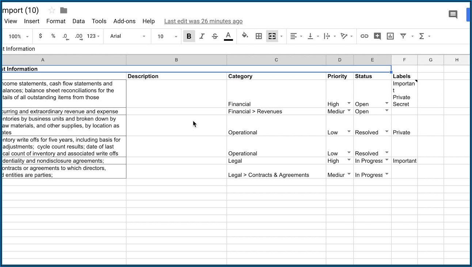Image resolution: width=472 pixels, height=267 pixels.
Task: Open the Insert menu
Action: click(x=32, y=21)
